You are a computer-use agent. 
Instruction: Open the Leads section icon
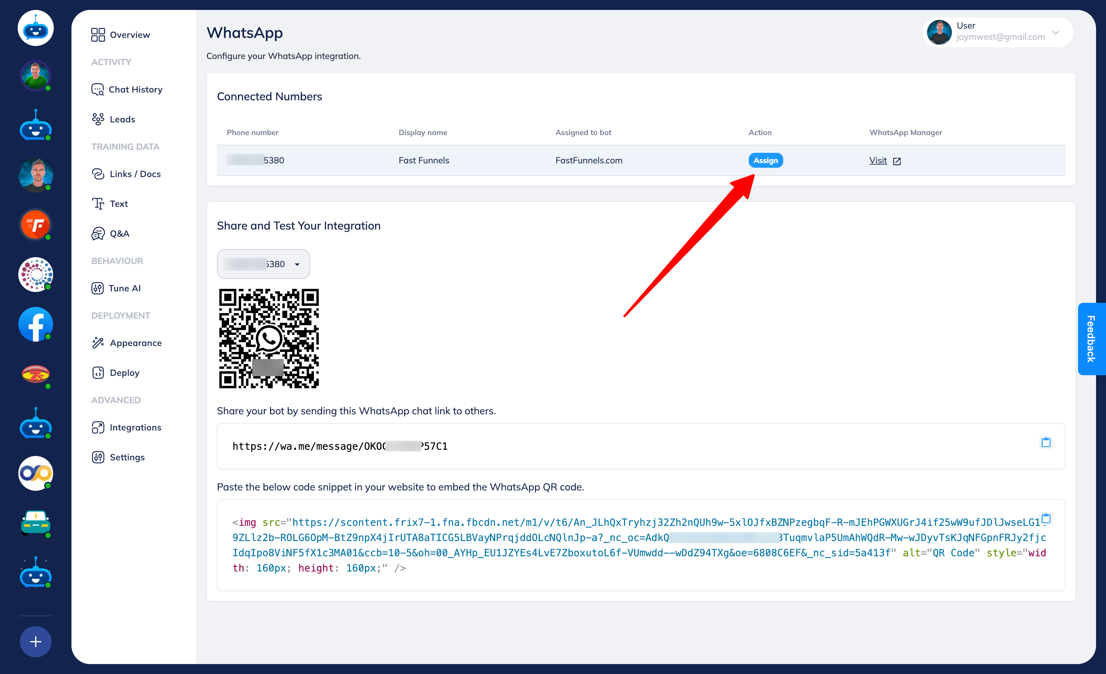98,119
